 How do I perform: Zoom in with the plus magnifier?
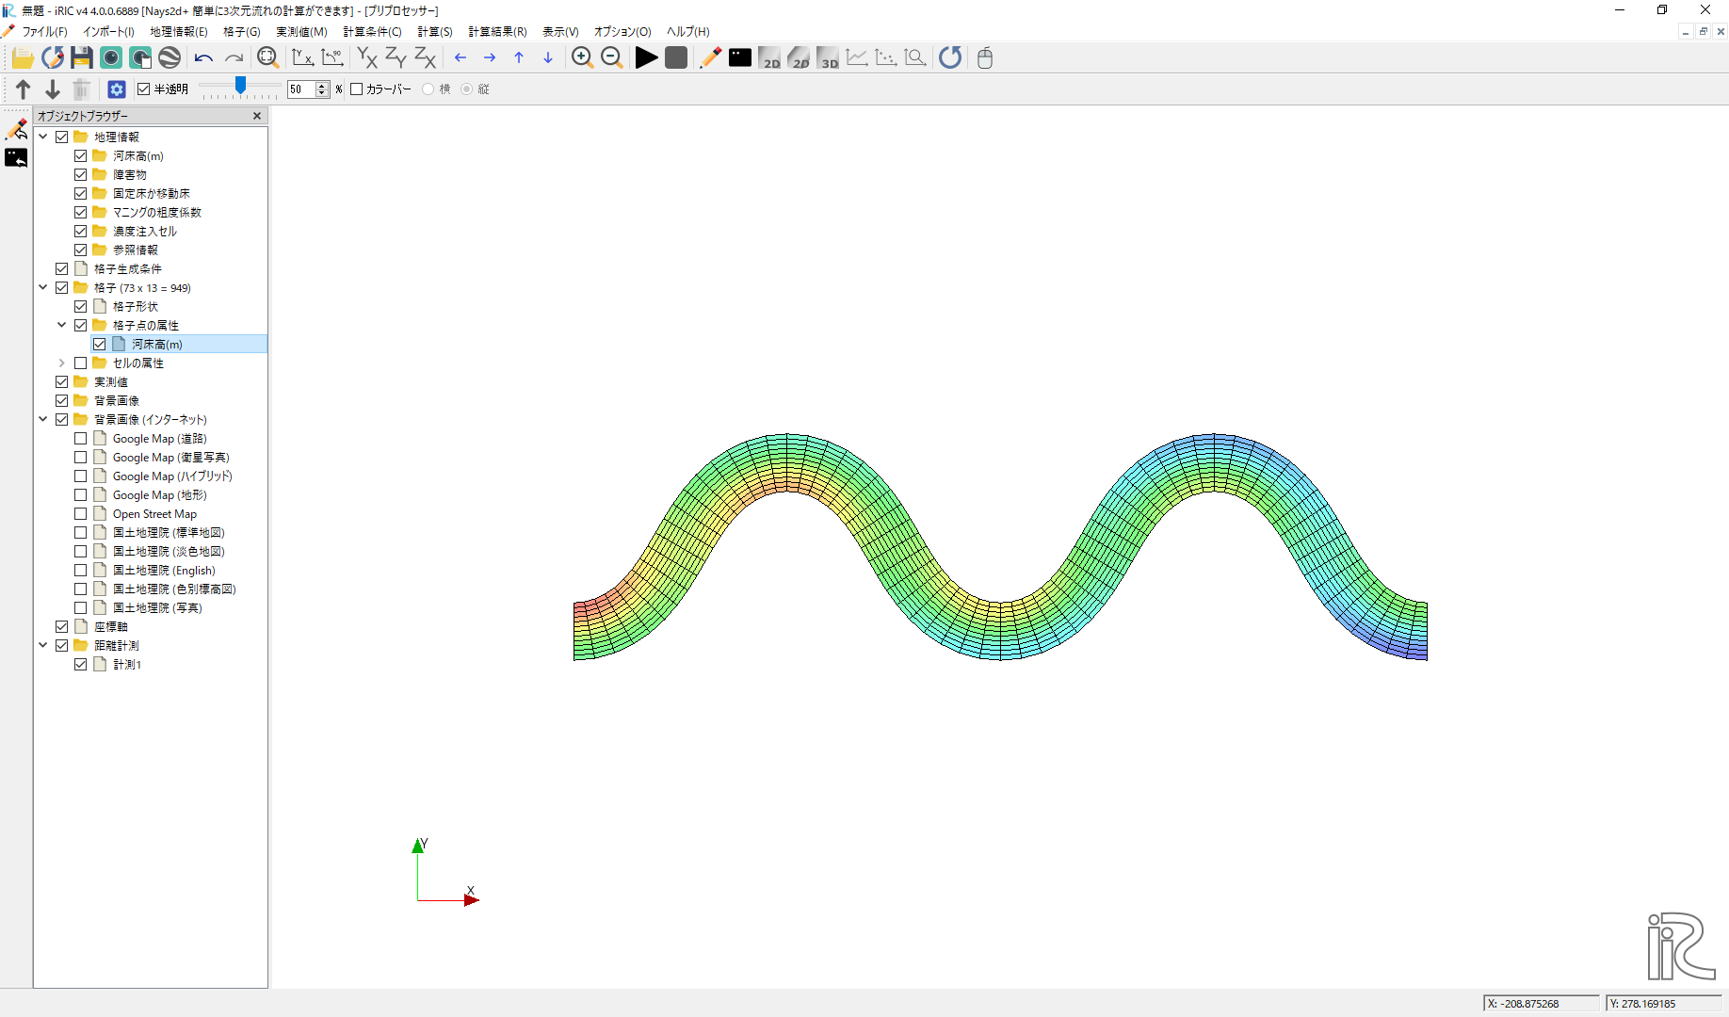click(x=582, y=58)
